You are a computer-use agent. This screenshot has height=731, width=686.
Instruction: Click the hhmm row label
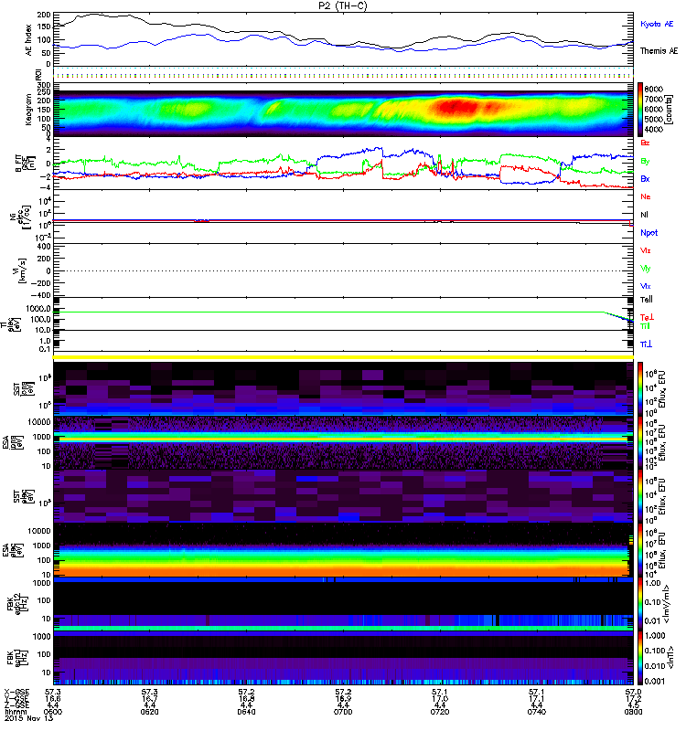(x=14, y=712)
